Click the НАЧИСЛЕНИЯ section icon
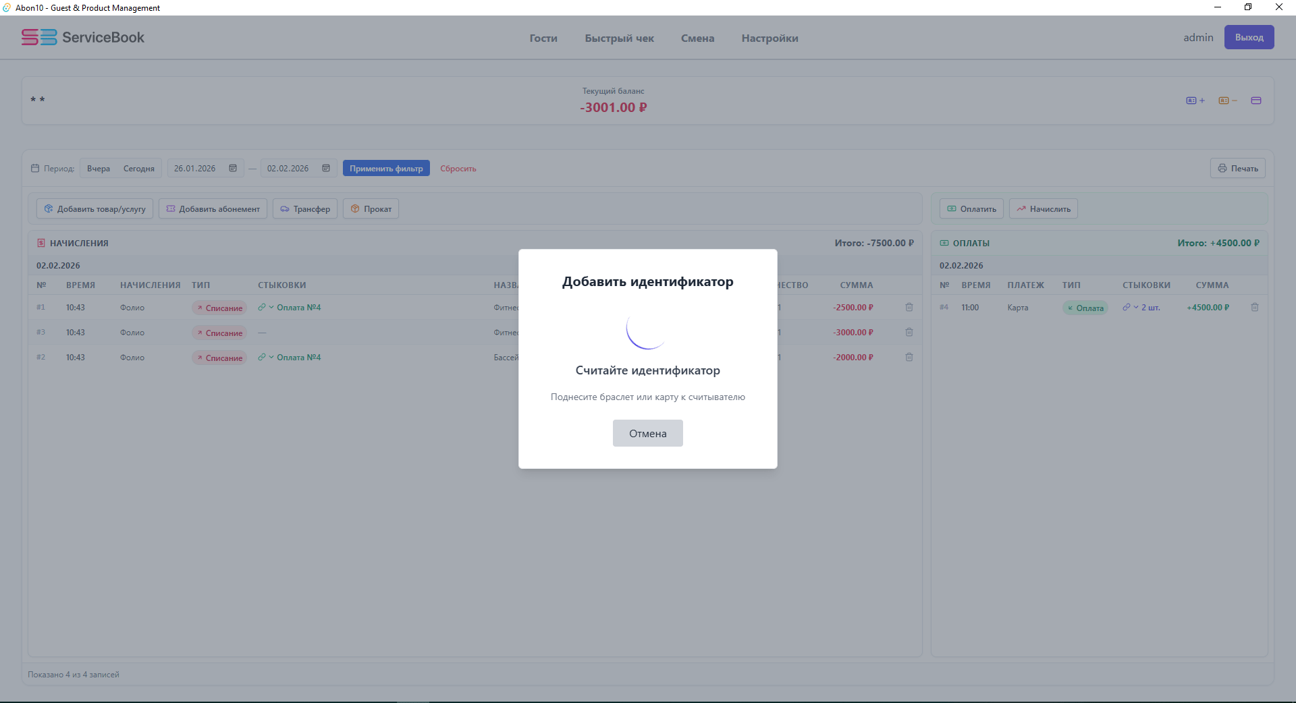 coord(41,243)
